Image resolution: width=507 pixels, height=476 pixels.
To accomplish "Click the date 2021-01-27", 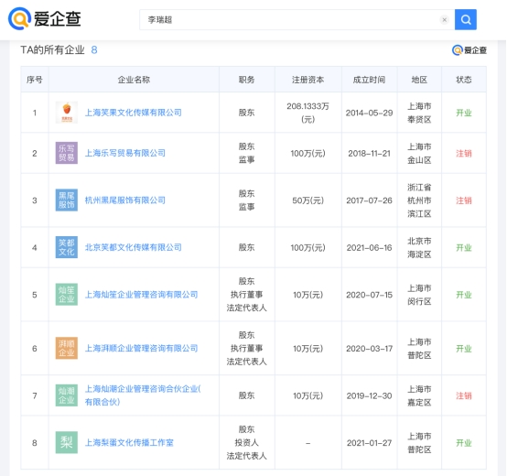I will pyautogui.click(x=369, y=443).
